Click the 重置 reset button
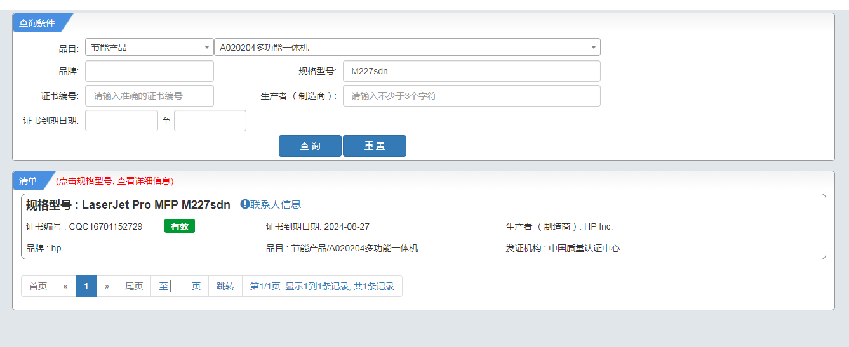The width and height of the screenshot is (849, 347). (x=375, y=146)
